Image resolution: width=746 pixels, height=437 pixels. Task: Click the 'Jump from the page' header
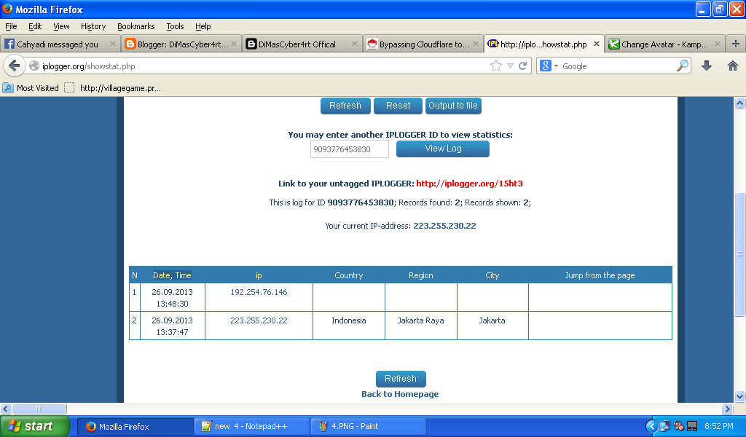[x=600, y=275]
